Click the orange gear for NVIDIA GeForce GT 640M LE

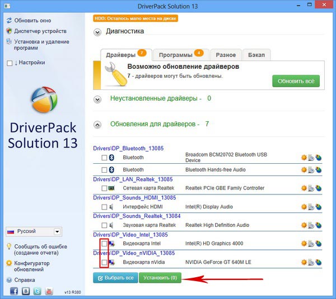point(304,262)
